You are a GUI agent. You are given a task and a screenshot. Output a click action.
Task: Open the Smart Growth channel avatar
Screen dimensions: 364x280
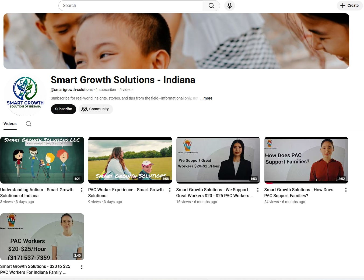point(25,95)
